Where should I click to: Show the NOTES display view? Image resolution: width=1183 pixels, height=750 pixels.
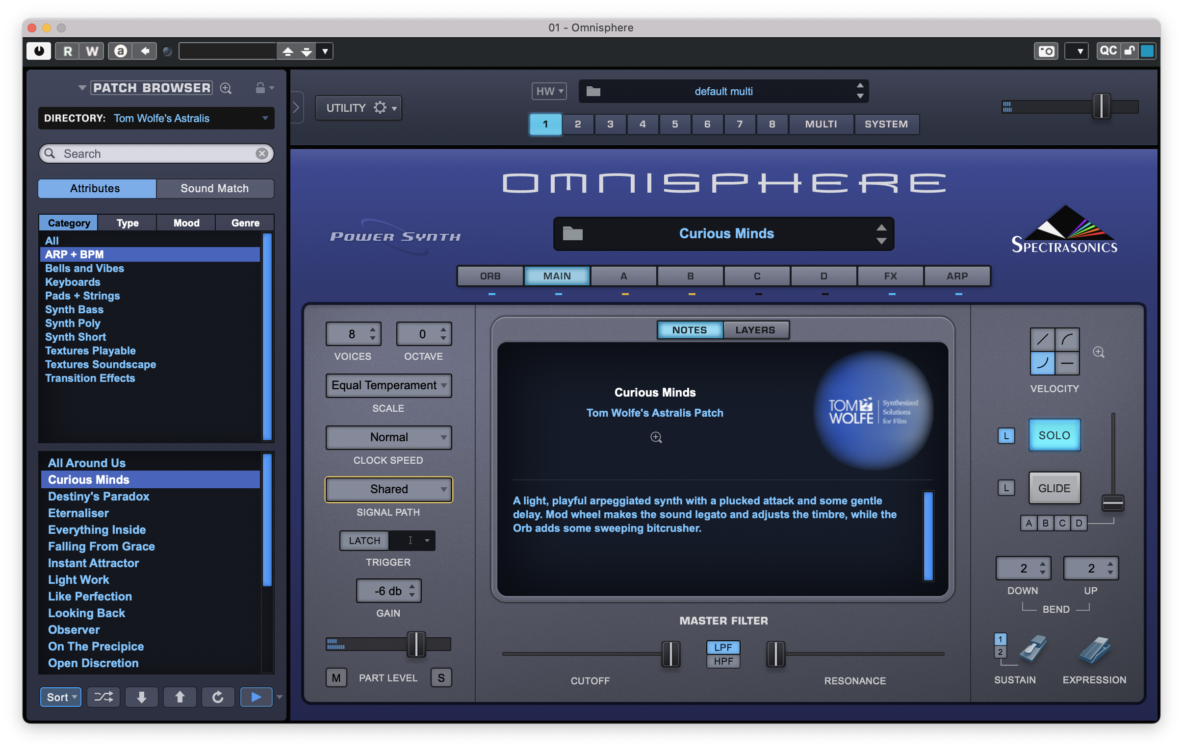[x=689, y=330]
